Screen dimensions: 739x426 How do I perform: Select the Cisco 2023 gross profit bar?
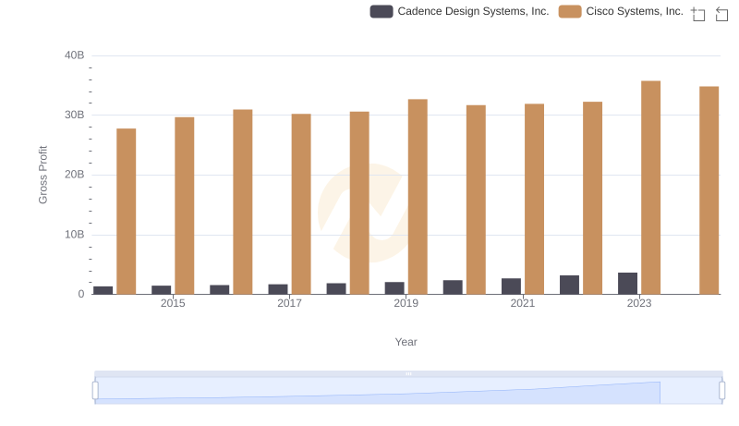[650, 188]
